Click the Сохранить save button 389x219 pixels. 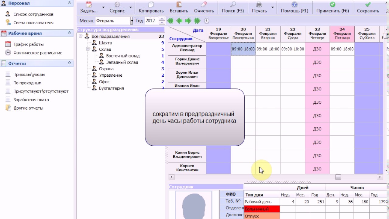click(x=368, y=7)
